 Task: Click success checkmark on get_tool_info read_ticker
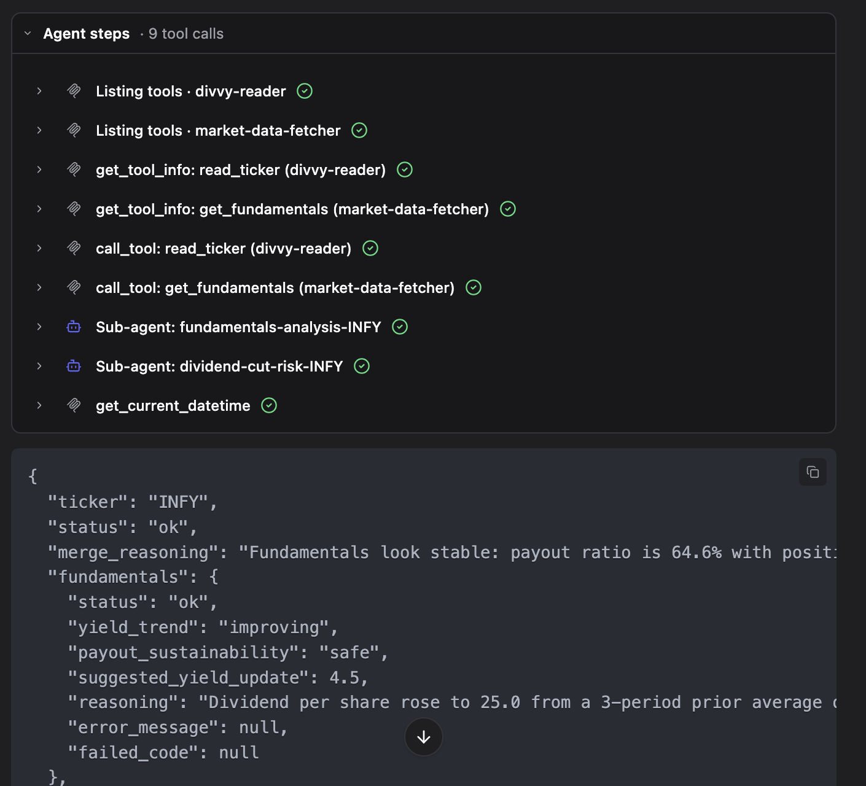[x=405, y=169]
